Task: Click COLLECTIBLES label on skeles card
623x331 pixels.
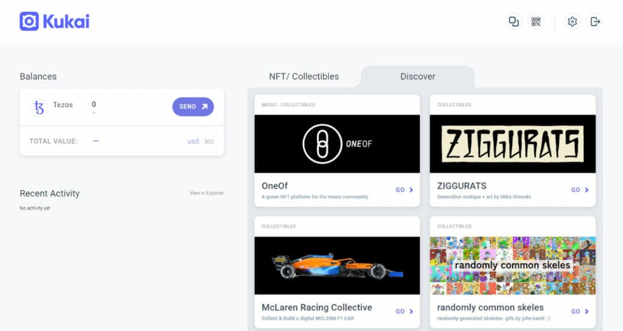Action: [x=454, y=226]
